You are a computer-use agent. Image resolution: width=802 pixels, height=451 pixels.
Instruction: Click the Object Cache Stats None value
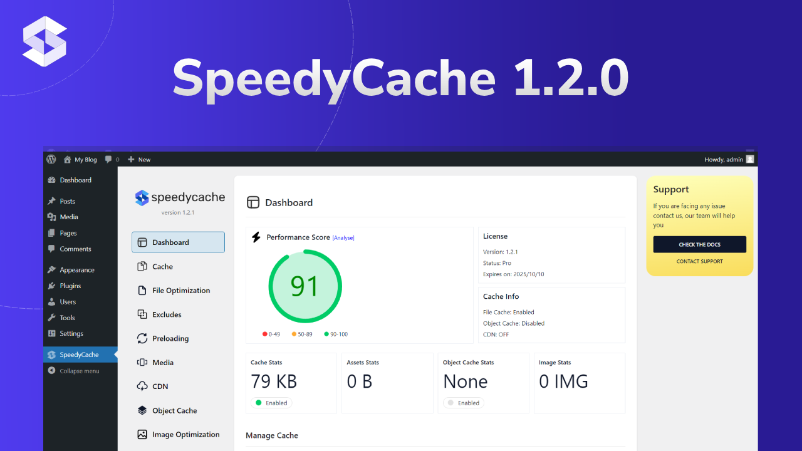coord(466,381)
